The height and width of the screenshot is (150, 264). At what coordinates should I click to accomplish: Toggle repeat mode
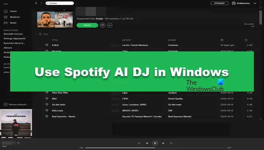coord(171,143)
